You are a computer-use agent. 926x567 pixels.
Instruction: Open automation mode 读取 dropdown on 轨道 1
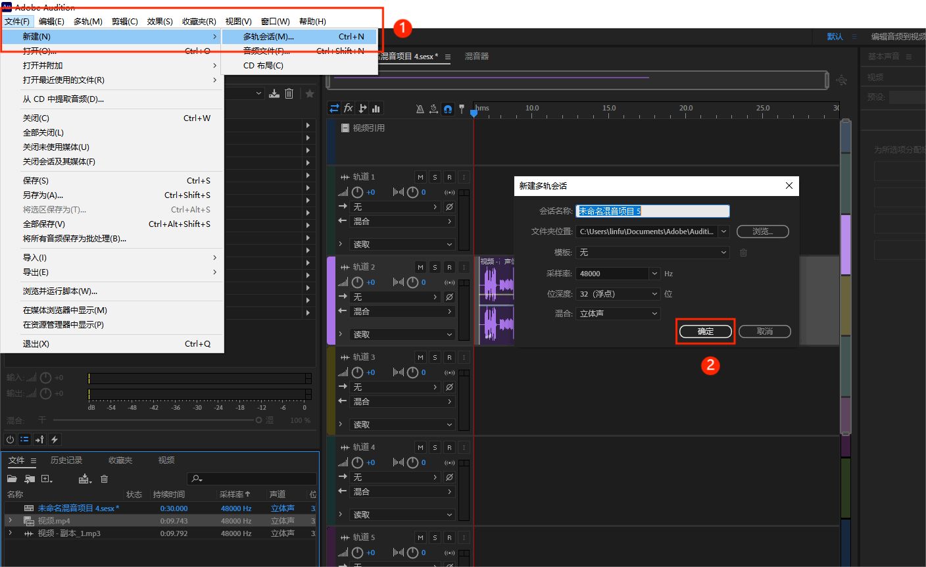coord(402,244)
